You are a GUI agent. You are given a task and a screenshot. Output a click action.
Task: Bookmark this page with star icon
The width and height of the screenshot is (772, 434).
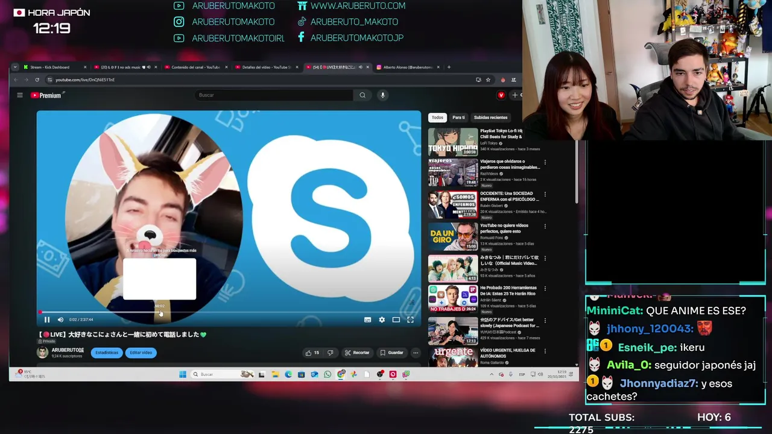click(488, 80)
